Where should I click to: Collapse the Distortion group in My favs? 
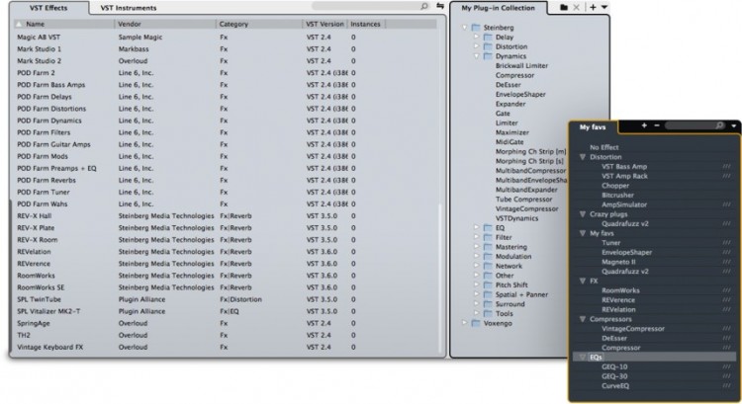583,157
